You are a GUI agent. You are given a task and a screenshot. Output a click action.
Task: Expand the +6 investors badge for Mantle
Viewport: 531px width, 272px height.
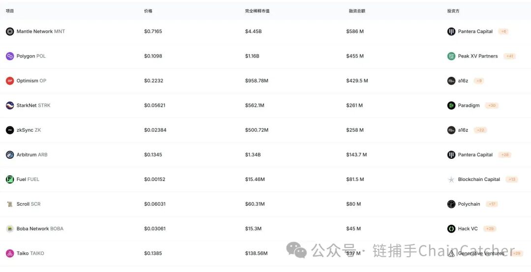point(503,31)
